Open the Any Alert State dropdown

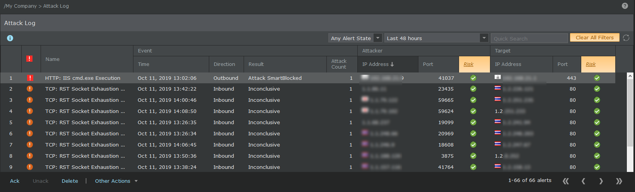[x=355, y=38]
